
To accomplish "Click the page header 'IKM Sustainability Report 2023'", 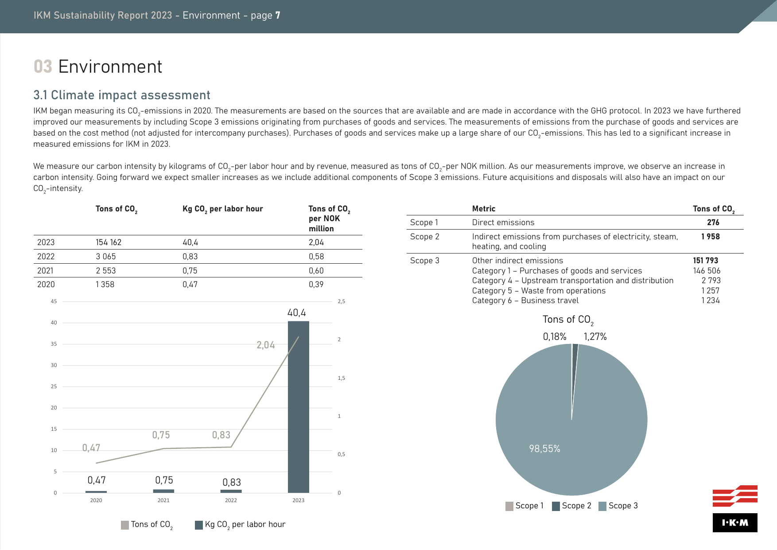I will tap(103, 16).
